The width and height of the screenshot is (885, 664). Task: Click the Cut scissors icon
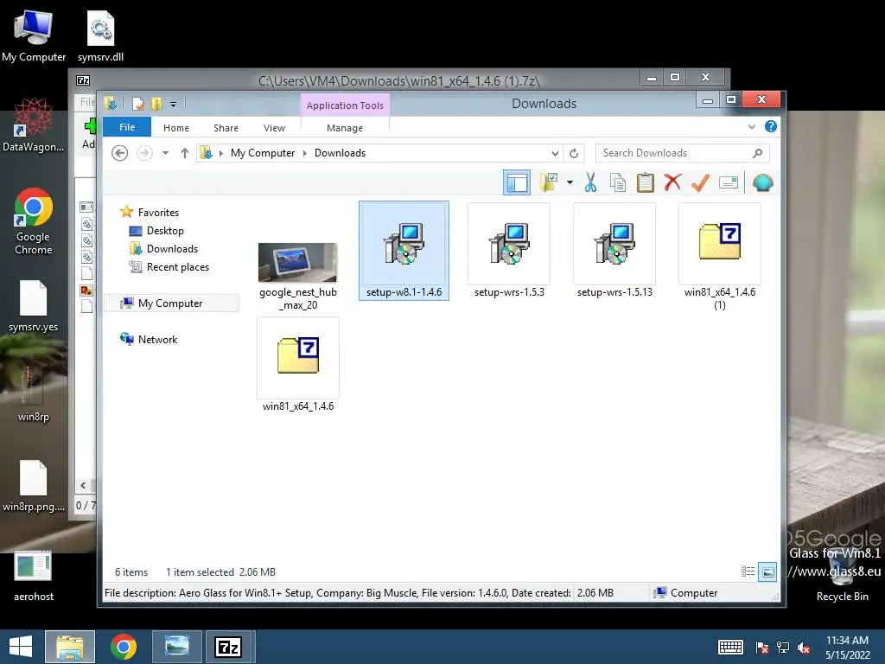coord(590,182)
